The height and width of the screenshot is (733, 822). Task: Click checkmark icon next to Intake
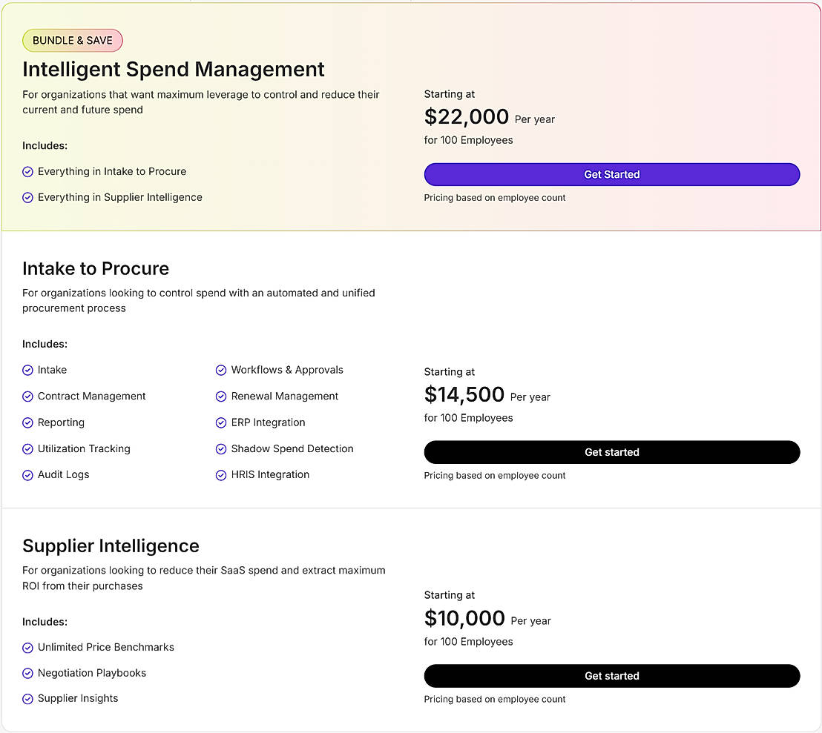(x=28, y=370)
